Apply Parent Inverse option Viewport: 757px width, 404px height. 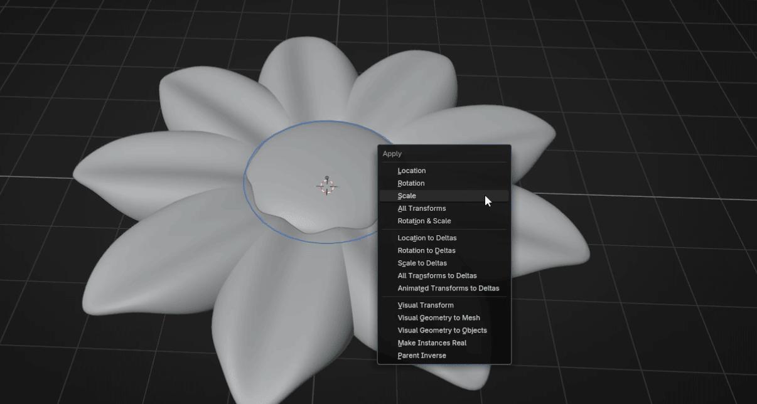point(422,355)
